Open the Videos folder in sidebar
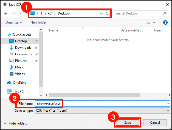The width and height of the screenshot is (172, 130). click(20, 74)
